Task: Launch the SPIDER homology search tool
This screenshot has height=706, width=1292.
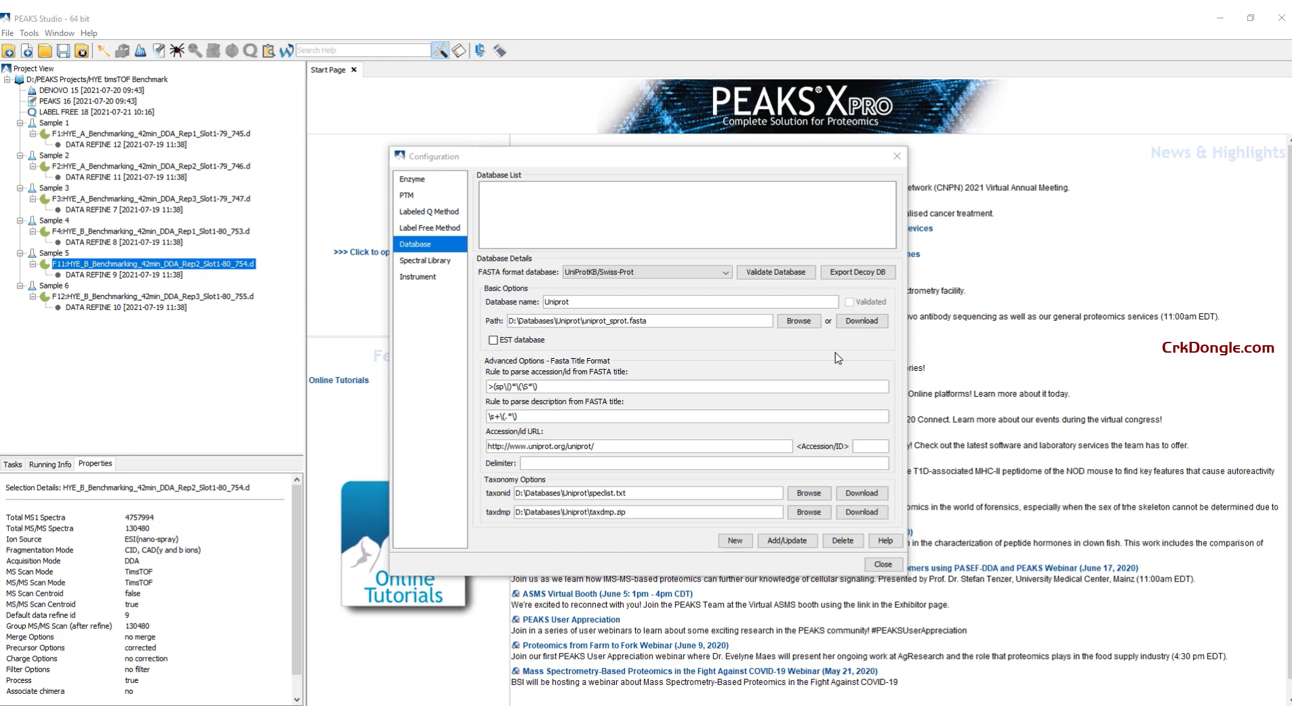Action: [x=176, y=51]
